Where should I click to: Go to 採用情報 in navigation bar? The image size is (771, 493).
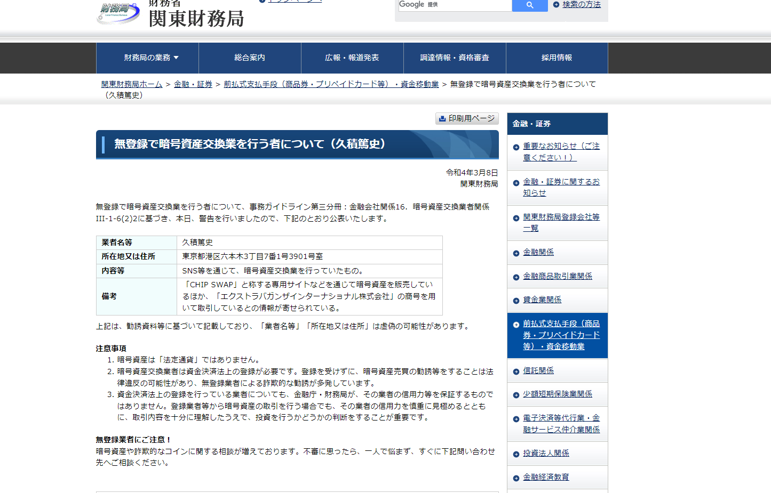(557, 58)
